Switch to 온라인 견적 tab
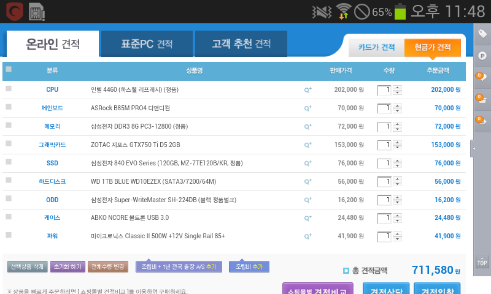491x294 pixels. click(53, 43)
